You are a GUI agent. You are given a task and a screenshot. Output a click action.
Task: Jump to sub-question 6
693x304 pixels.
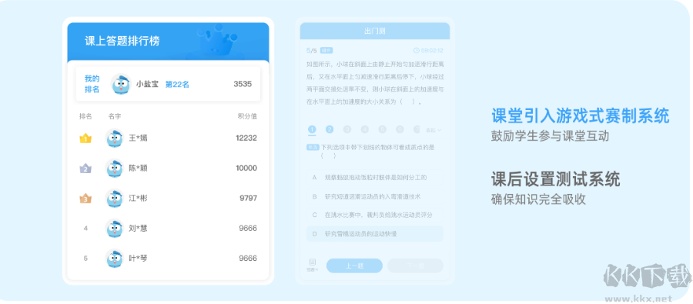tap(400, 129)
